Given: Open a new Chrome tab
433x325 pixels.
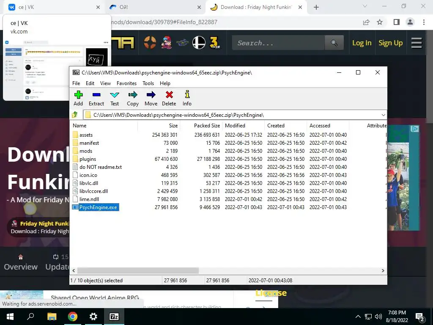Looking at the screenshot, I should click(x=316, y=8).
